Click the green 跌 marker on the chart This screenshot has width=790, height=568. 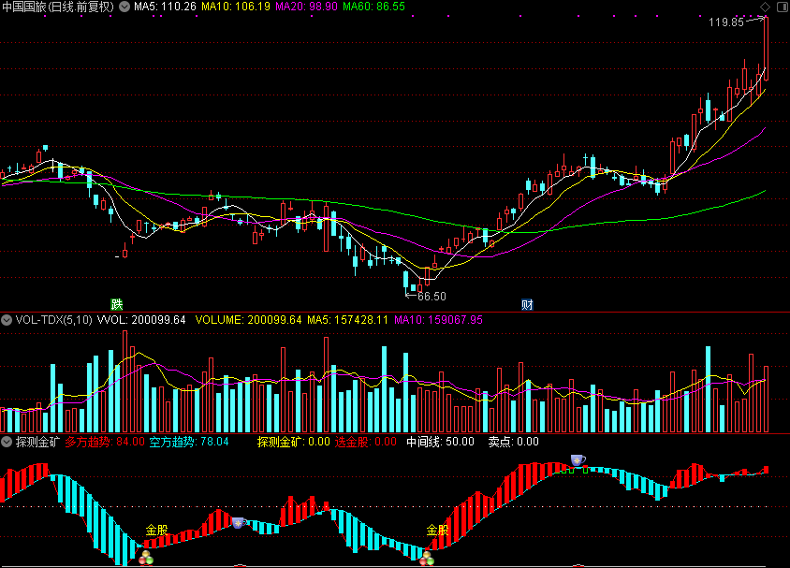point(117,304)
